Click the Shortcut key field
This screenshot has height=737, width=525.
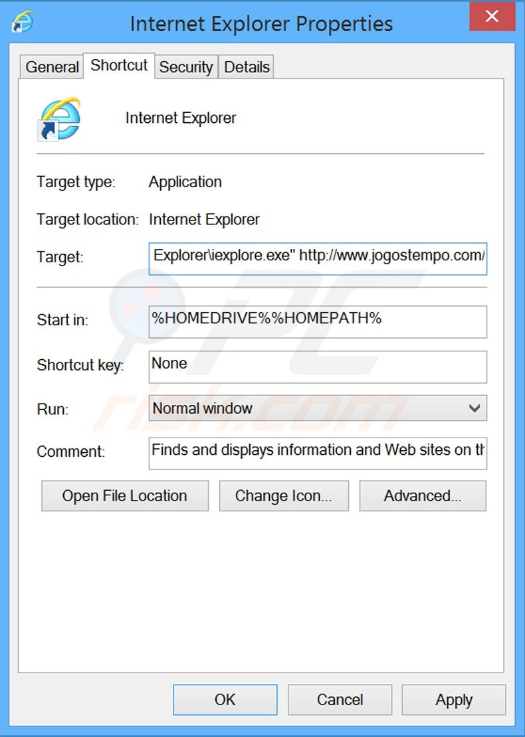coord(318,367)
